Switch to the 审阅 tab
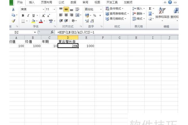 point(85,2)
